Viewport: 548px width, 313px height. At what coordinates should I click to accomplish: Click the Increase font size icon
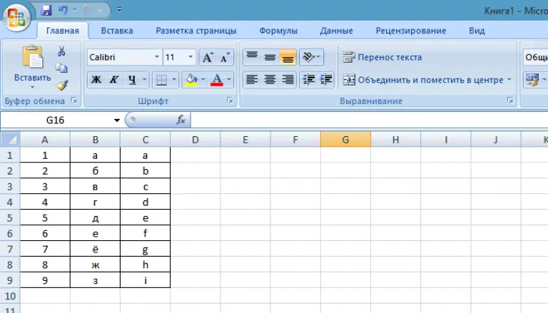click(208, 58)
